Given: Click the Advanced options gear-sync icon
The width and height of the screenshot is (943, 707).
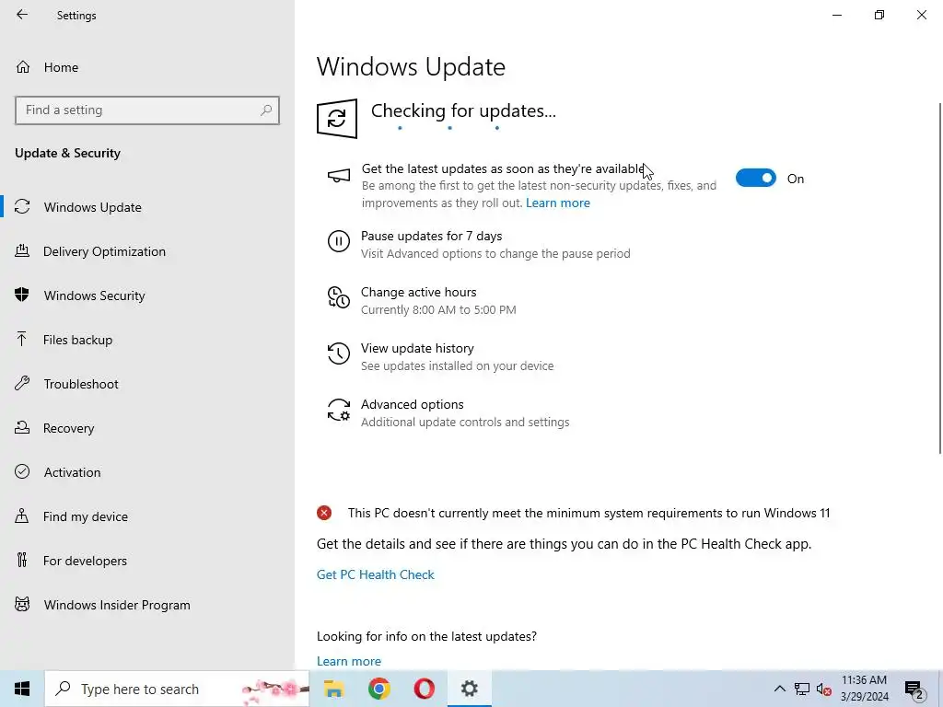Looking at the screenshot, I should pyautogui.click(x=339, y=410).
